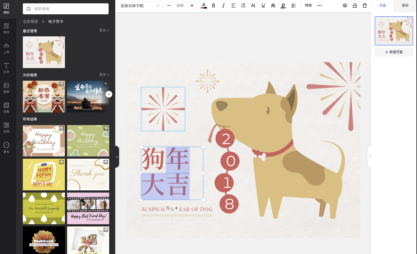Open the 思源宋体半粗 font dropdown
Viewport: 417px width, 254px height.
tap(140, 5)
